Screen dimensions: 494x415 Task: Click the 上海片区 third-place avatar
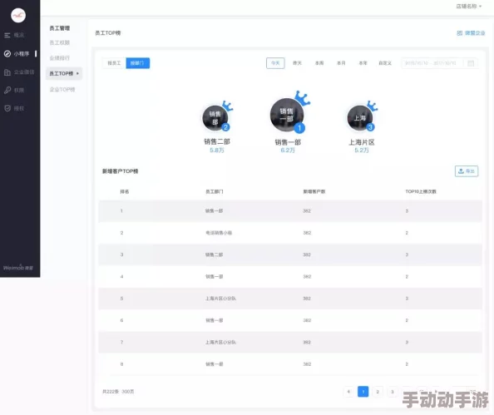pos(361,117)
